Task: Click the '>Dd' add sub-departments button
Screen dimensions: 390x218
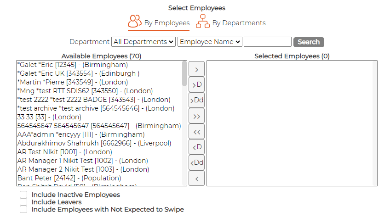Action: [196, 101]
